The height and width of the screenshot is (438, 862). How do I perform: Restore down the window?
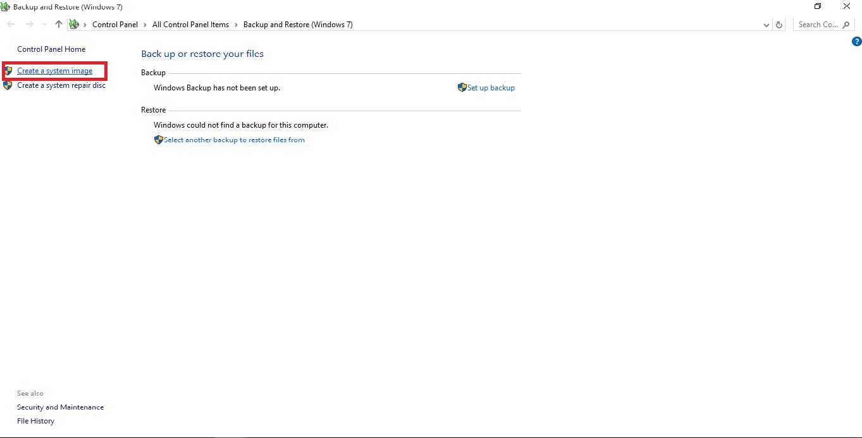[x=818, y=6]
